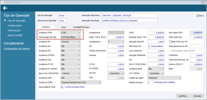Open Configurações in the sidebar
This screenshot has height=100, width=207.
(15, 25)
